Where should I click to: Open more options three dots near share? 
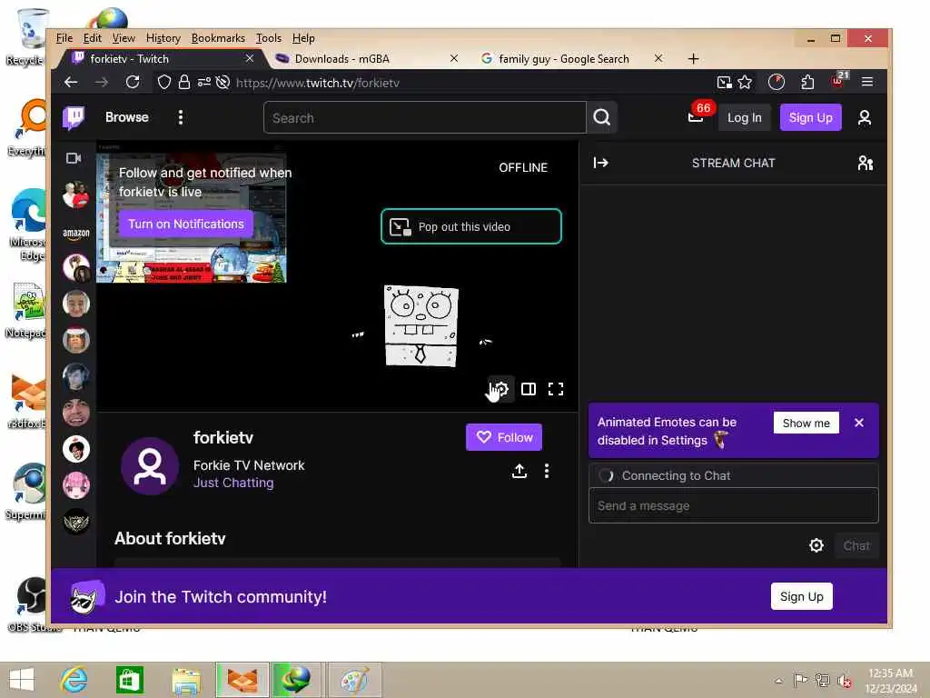pos(546,471)
